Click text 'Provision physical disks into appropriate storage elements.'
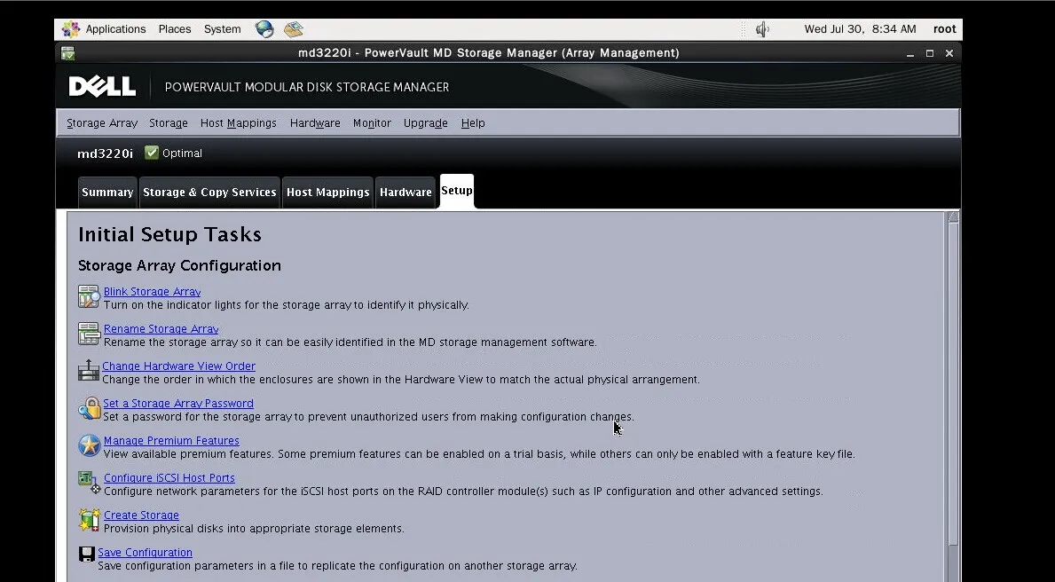The image size is (1055, 582). [255, 529]
